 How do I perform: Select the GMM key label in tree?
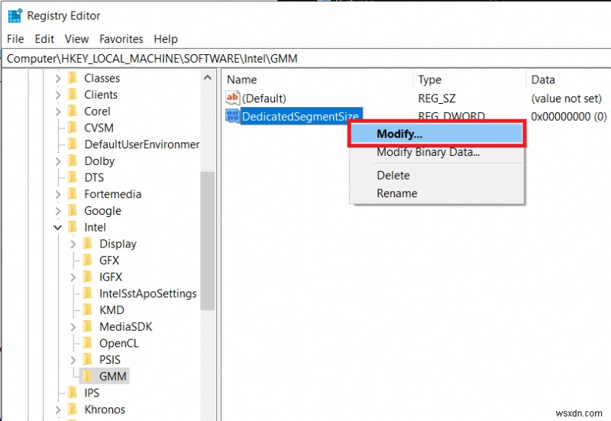[112, 377]
